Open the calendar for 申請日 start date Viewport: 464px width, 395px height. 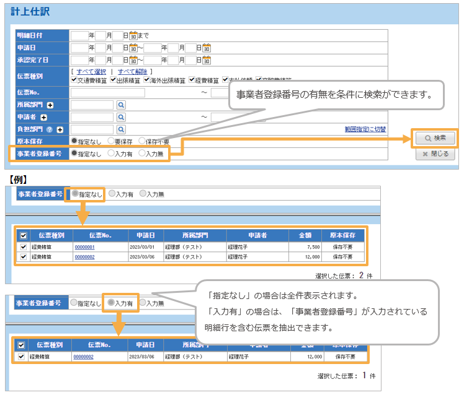133,48
